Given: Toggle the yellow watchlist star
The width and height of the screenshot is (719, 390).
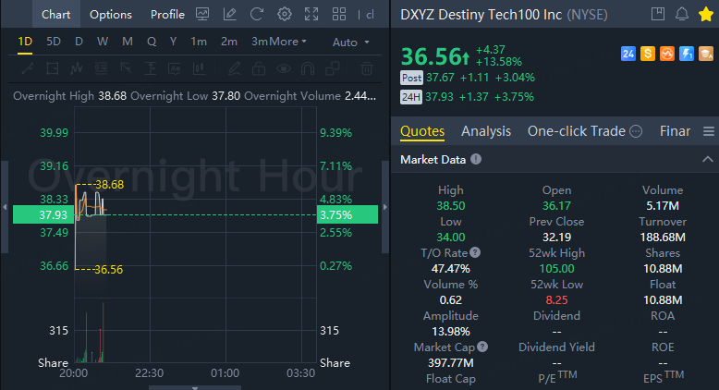Looking at the screenshot, I should (706, 14).
